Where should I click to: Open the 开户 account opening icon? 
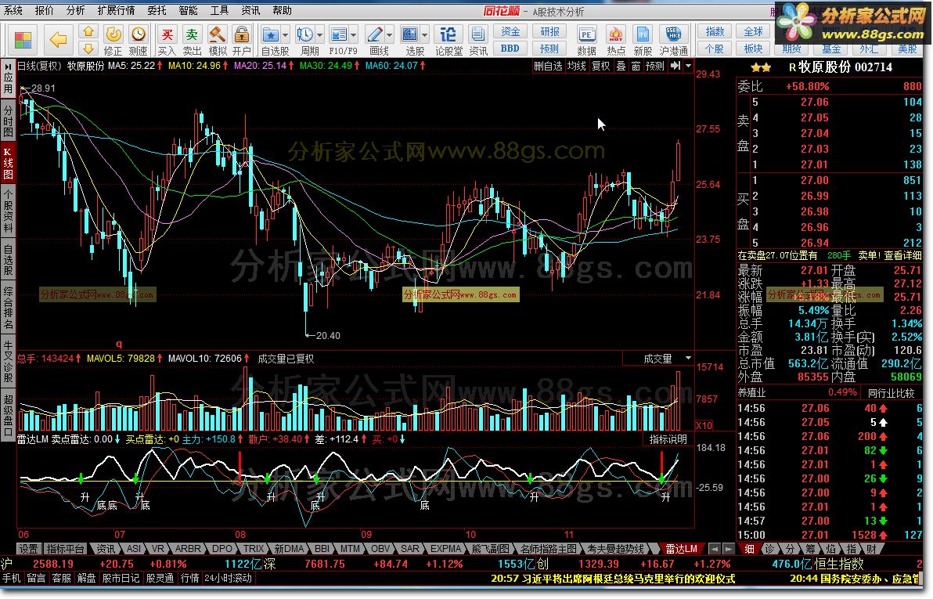point(242,41)
